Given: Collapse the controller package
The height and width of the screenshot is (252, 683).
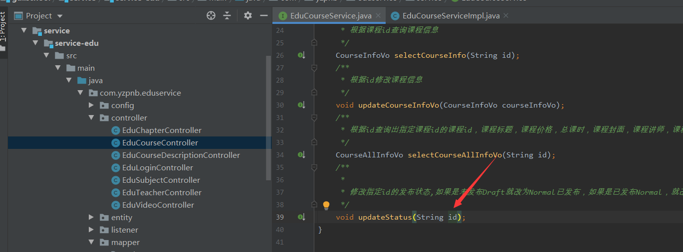Looking at the screenshot, I should [91, 118].
